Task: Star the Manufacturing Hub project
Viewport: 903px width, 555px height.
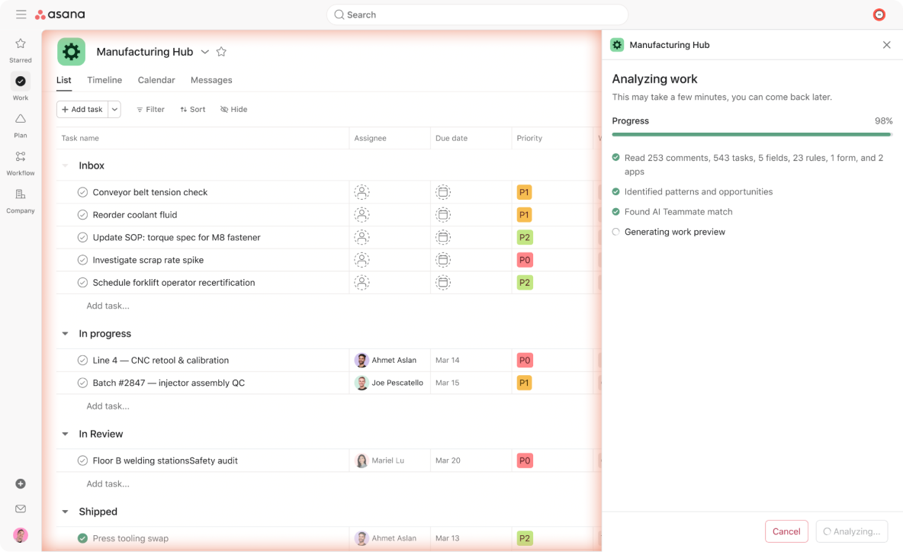Action: (221, 52)
